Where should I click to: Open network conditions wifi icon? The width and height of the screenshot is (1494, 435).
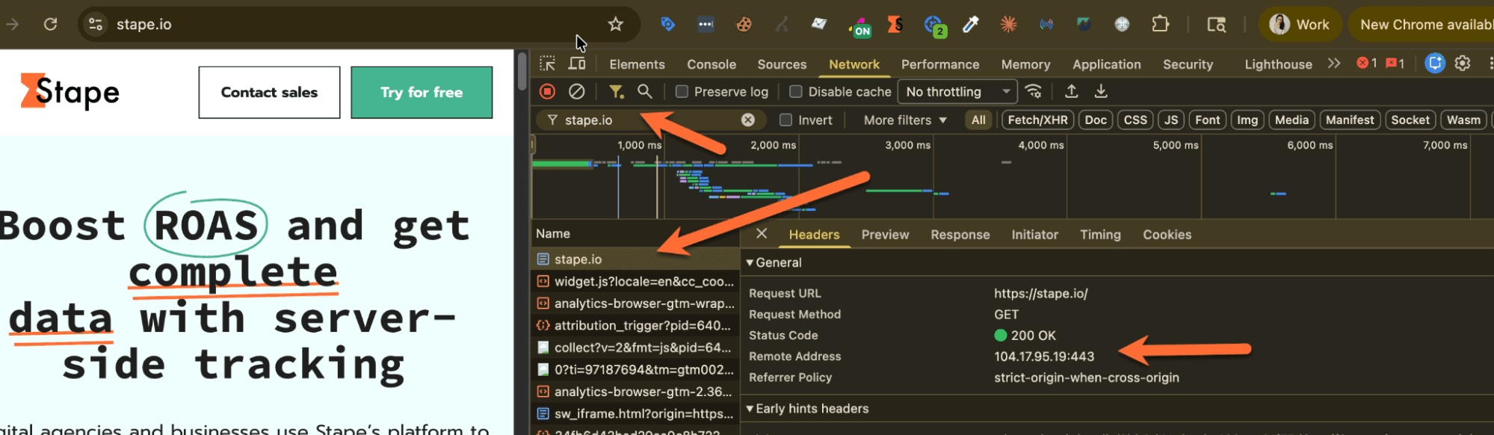[1034, 91]
